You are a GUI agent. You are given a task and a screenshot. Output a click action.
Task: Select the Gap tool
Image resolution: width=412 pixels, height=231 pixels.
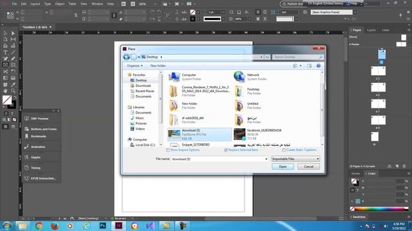[13, 39]
